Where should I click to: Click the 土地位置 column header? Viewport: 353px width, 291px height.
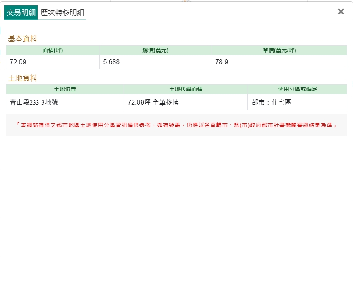[x=65, y=89]
